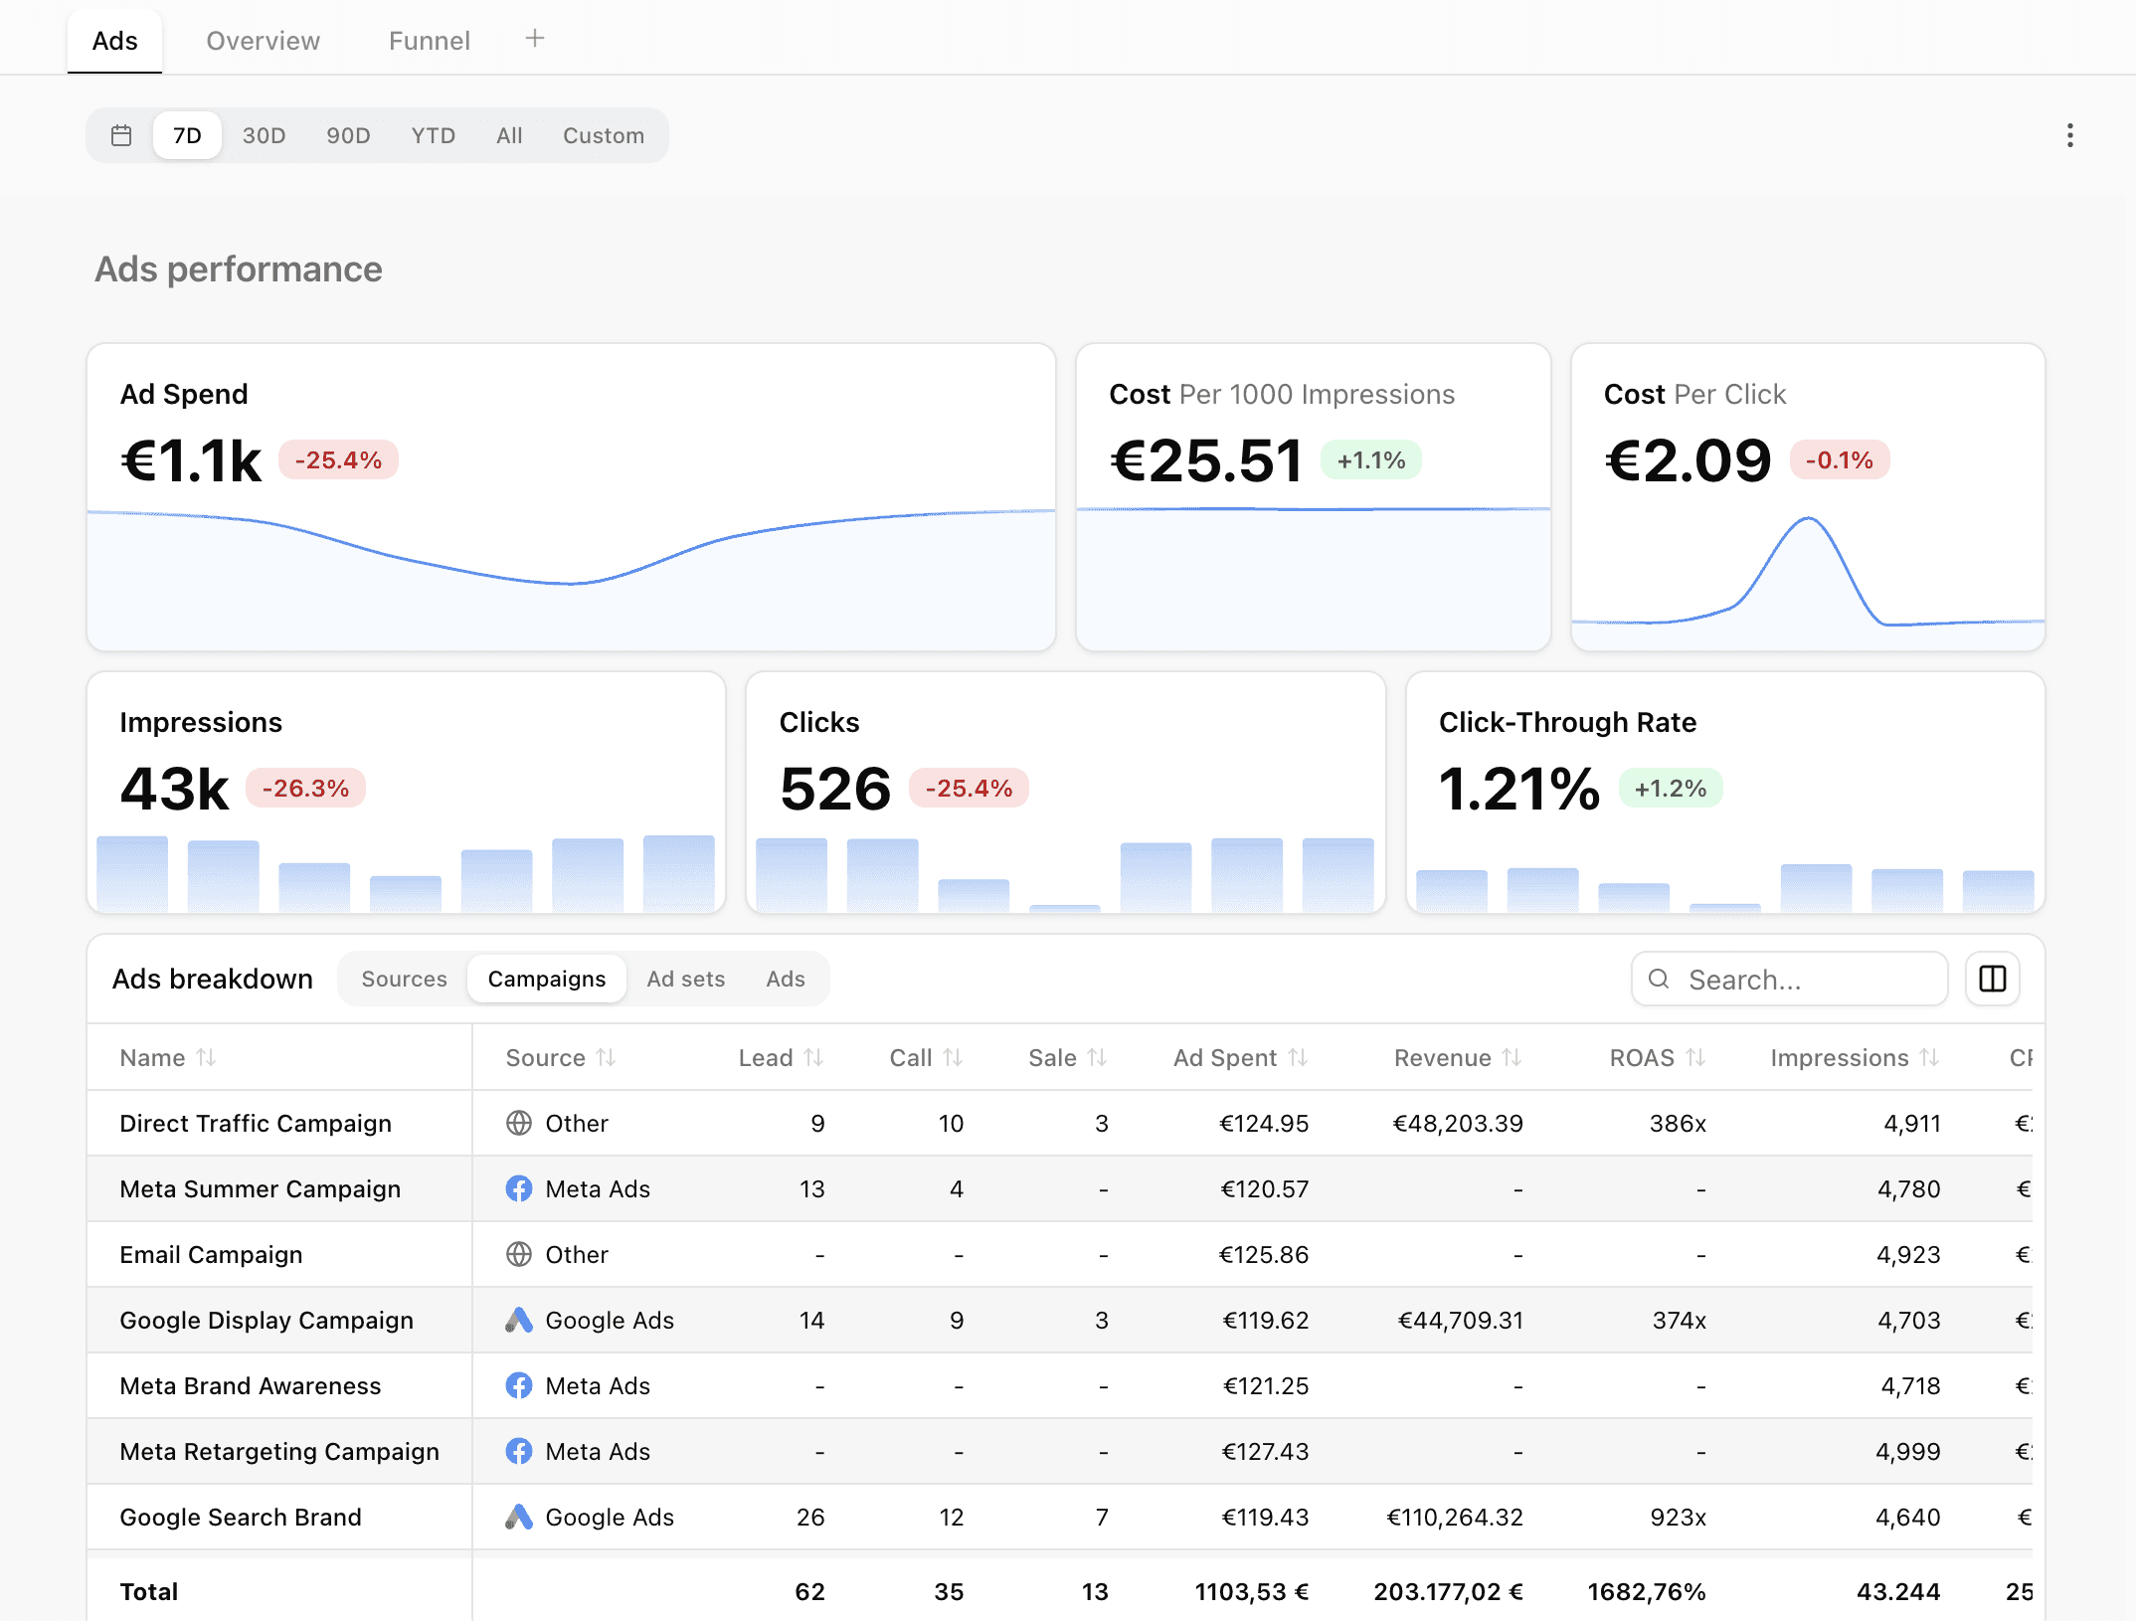This screenshot has height=1621, width=2136.
Task: Click the plus icon to add tab
Action: click(535, 39)
